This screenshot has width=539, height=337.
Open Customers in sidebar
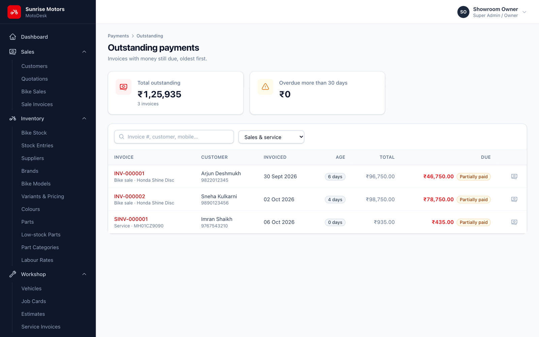34,66
